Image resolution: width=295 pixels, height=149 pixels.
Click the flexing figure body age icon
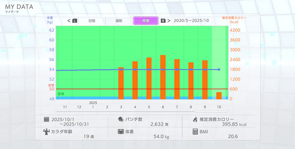click(46, 131)
